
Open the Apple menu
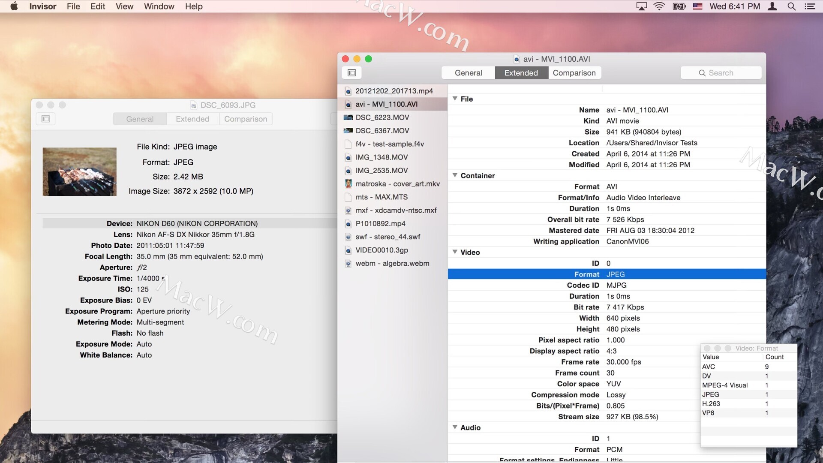tap(14, 6)
